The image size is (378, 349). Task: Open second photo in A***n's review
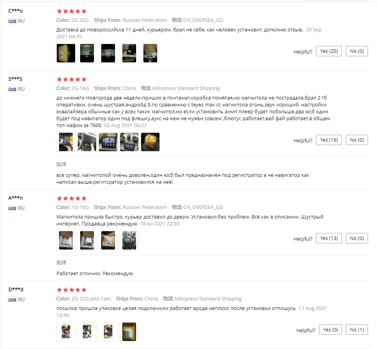coord(87,240)
